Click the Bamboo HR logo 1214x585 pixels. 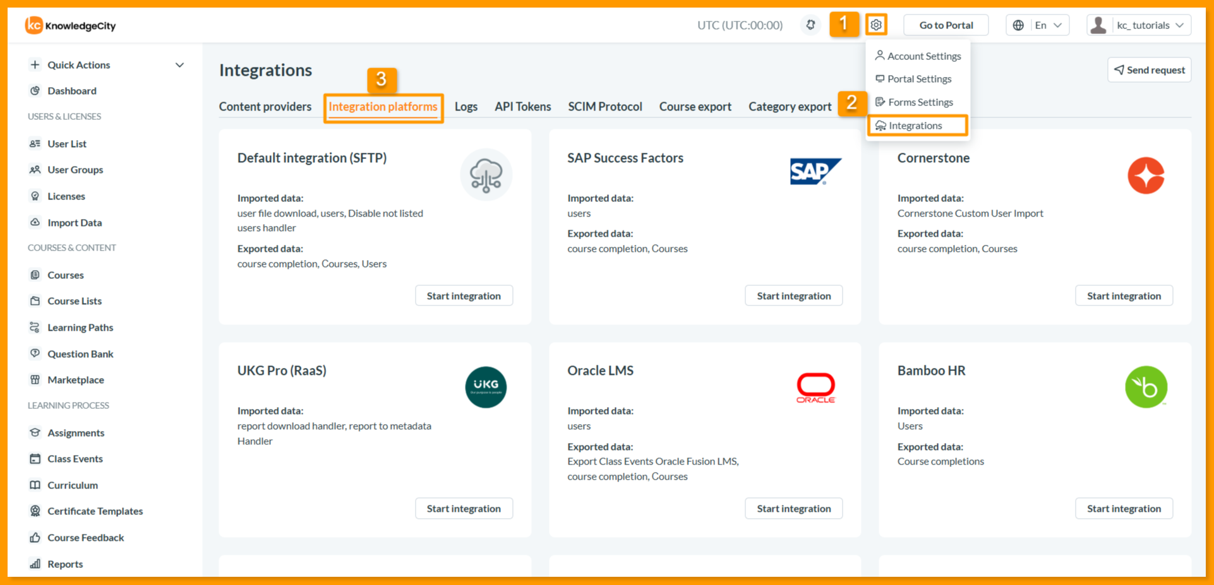(1146, 387)
